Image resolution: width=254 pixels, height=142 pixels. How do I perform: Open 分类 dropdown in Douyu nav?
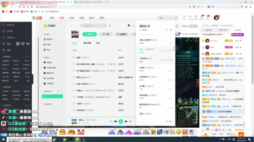(72, 18)
